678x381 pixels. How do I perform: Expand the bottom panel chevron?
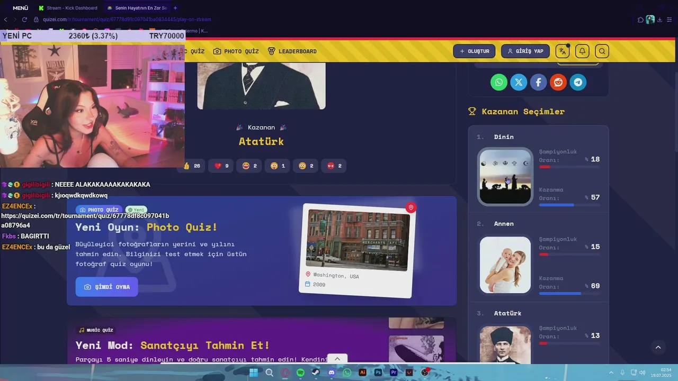[337, 359]
